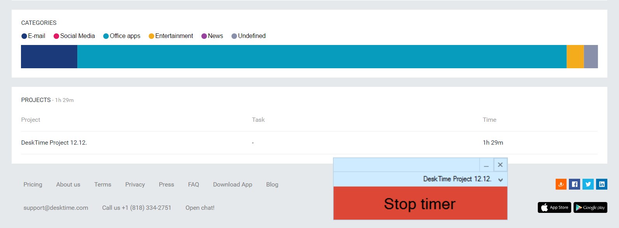Open the Facebook page icon
The image size is (619, 228).
click(x=575, y=184)
